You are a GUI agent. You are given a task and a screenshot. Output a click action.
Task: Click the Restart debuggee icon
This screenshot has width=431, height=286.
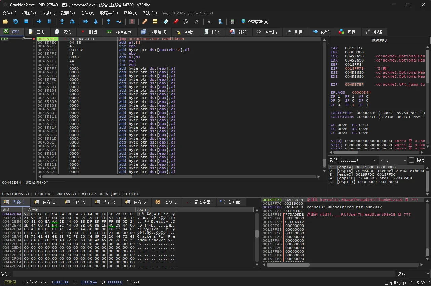pos(15,22)
